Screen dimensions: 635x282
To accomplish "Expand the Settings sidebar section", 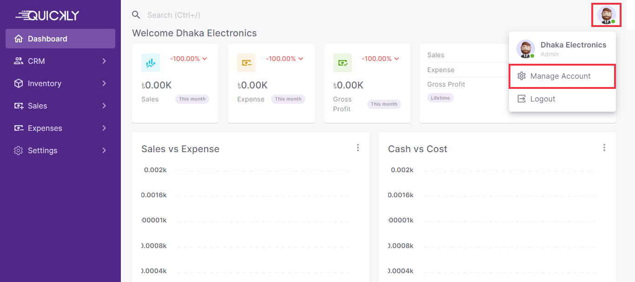I will pyautogui.click(x=60, y=150).
